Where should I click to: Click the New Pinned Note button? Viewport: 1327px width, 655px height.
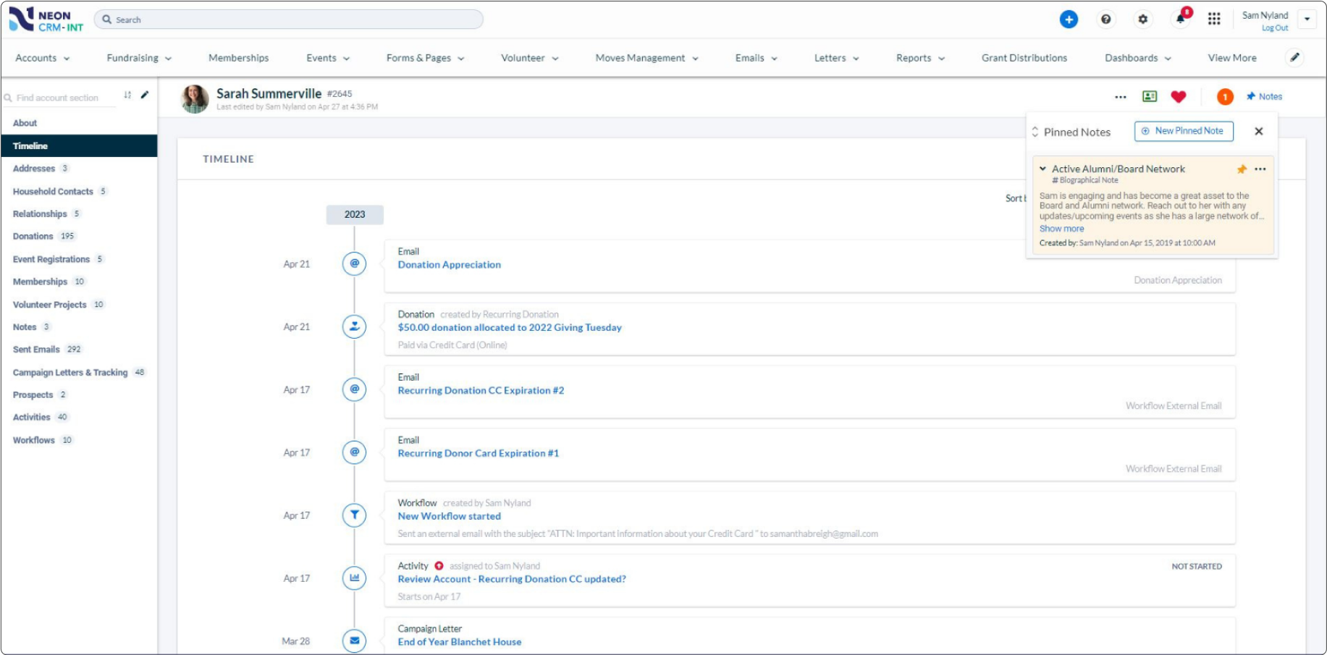1184,131
